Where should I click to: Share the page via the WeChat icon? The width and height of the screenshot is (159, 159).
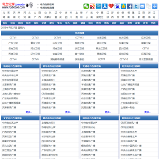coord(86,6)
